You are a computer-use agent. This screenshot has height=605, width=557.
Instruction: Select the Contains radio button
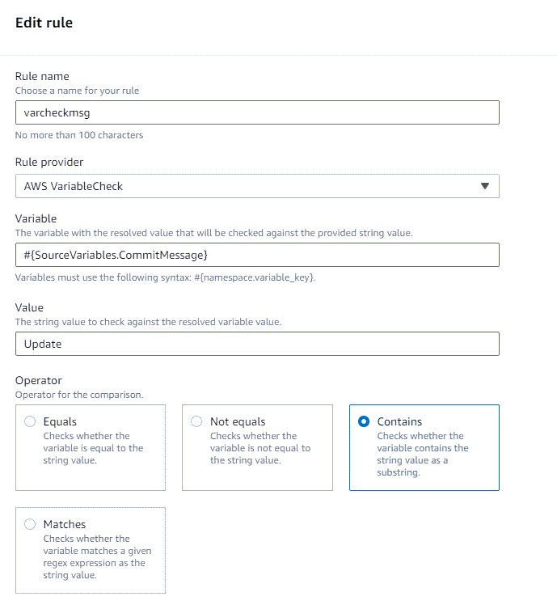[364, 421]
